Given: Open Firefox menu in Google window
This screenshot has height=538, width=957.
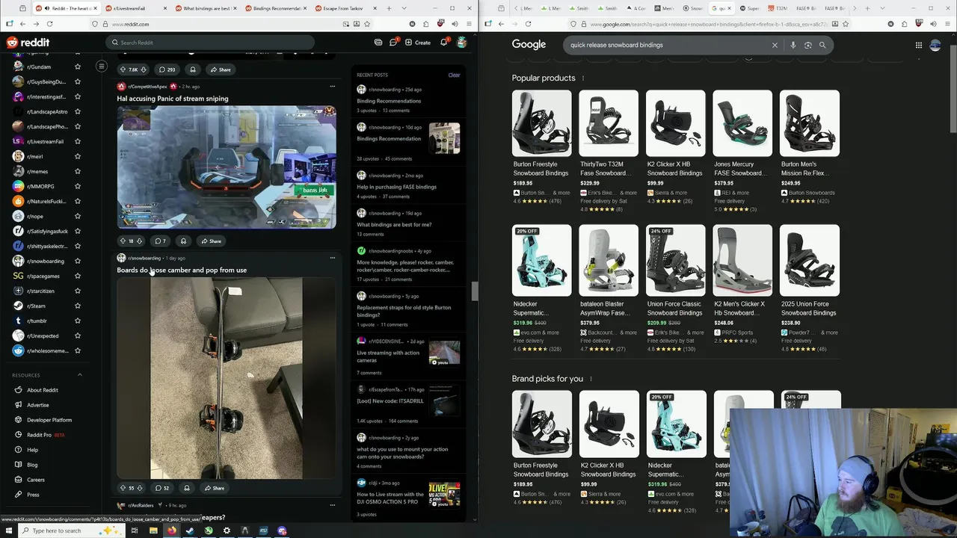Looking at the screenshot, I should tap(948, 24).
